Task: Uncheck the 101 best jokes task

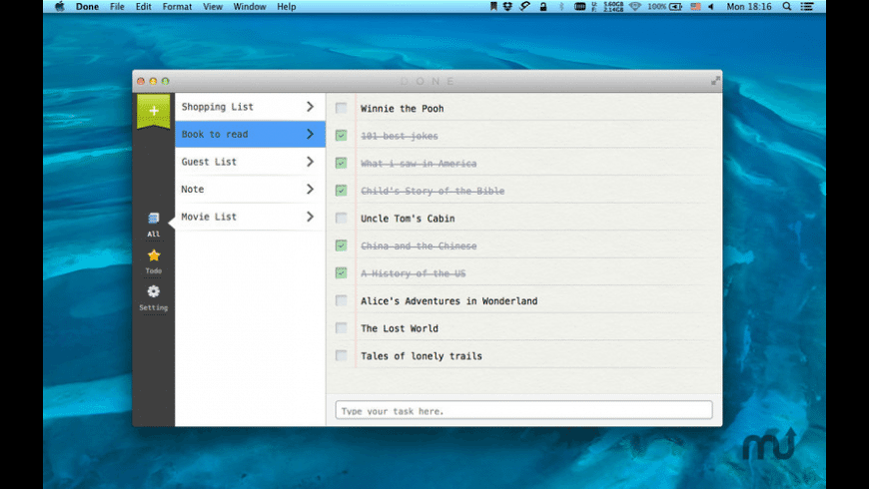Action: (342, 136)
